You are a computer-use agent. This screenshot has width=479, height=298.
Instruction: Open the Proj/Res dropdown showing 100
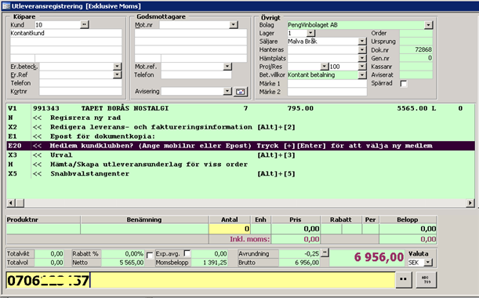tap(362, 67)
